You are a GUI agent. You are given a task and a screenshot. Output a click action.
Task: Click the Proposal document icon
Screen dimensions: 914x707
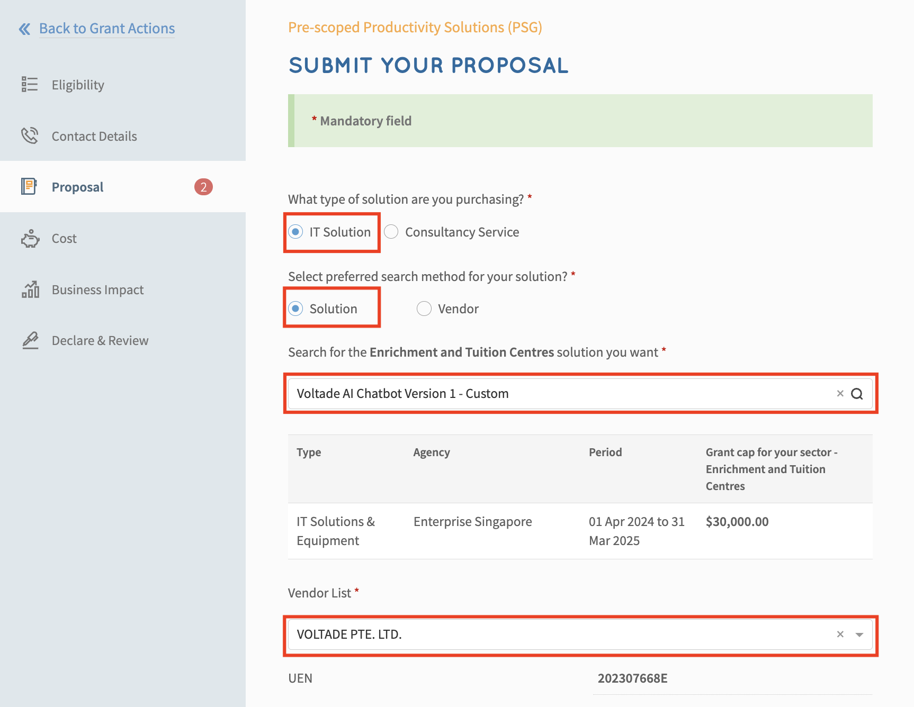(x=29, y=186)
